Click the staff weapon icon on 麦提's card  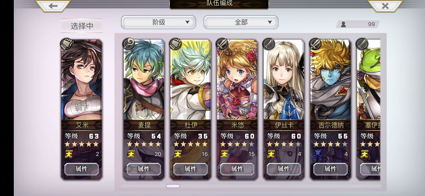click(x=129, y=43)
